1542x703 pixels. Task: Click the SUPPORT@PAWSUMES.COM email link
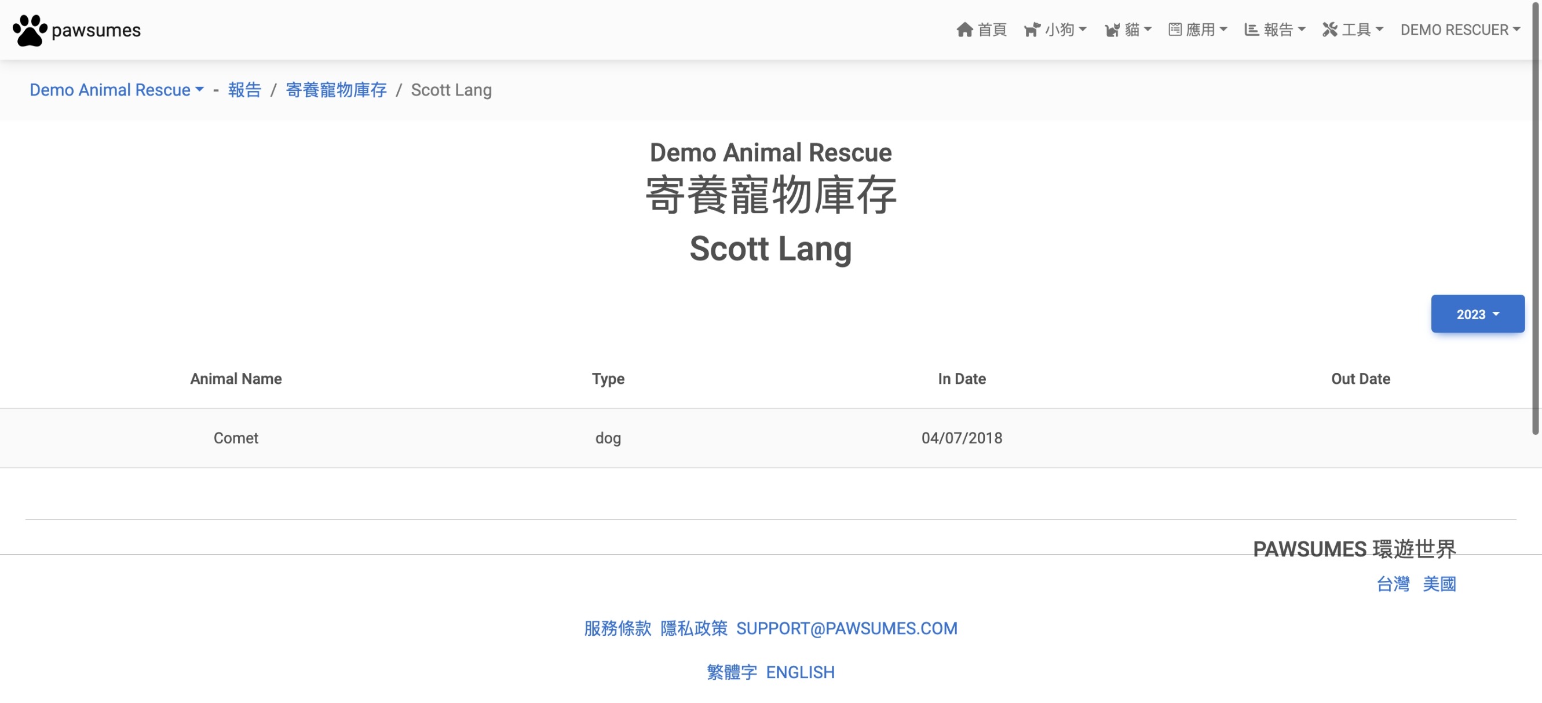click(846, 628)
